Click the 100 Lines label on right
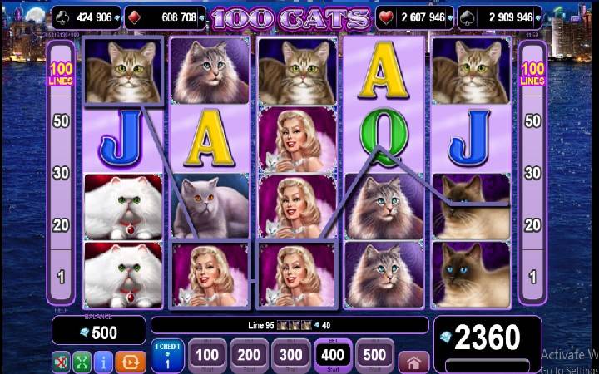Image resolution: width=599 pixels, height=374 pixels. click(532, 74)
